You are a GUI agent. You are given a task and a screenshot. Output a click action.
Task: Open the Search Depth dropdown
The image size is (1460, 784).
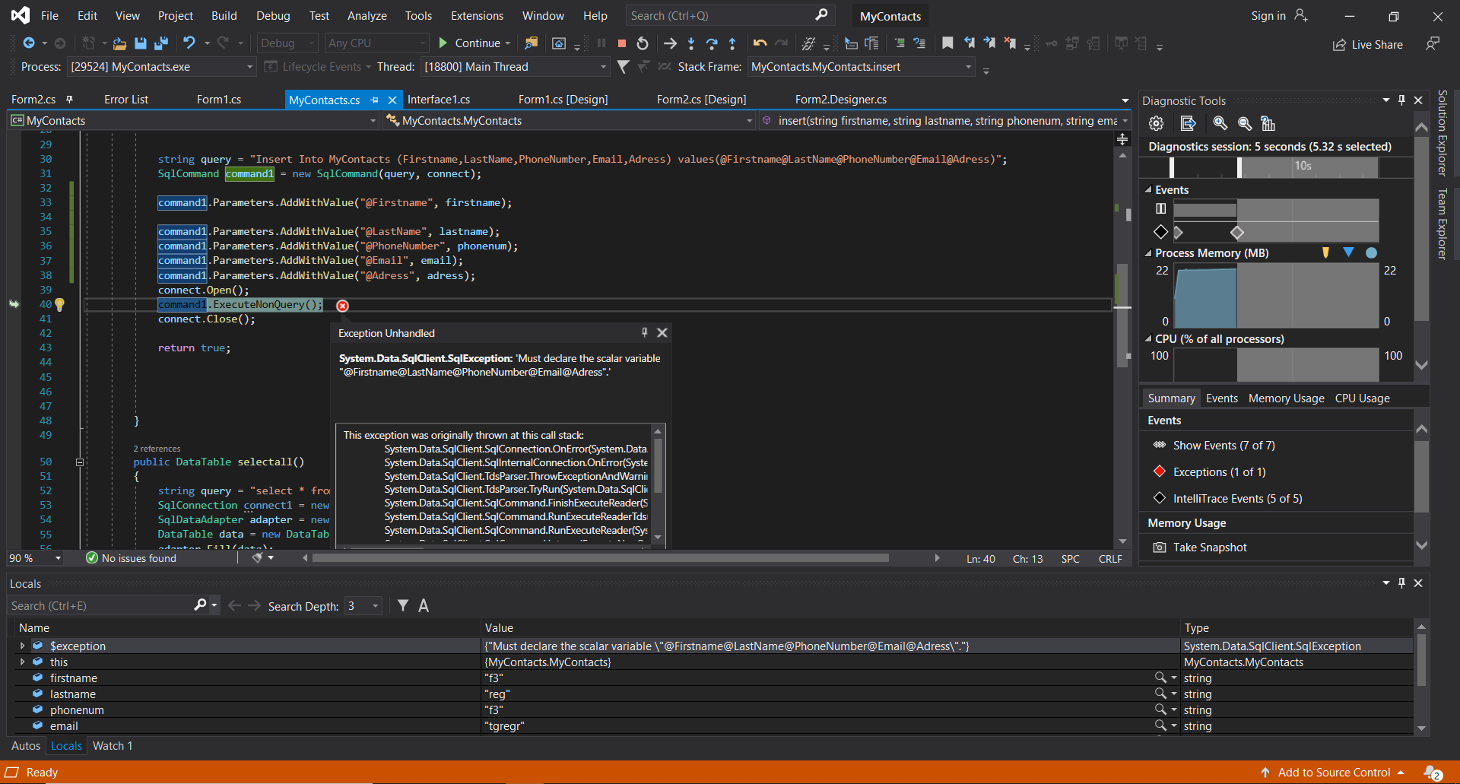pos(375,606)
